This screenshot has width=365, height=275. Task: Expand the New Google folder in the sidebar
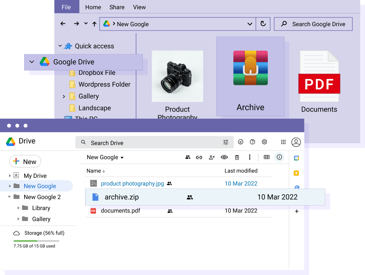10,186
